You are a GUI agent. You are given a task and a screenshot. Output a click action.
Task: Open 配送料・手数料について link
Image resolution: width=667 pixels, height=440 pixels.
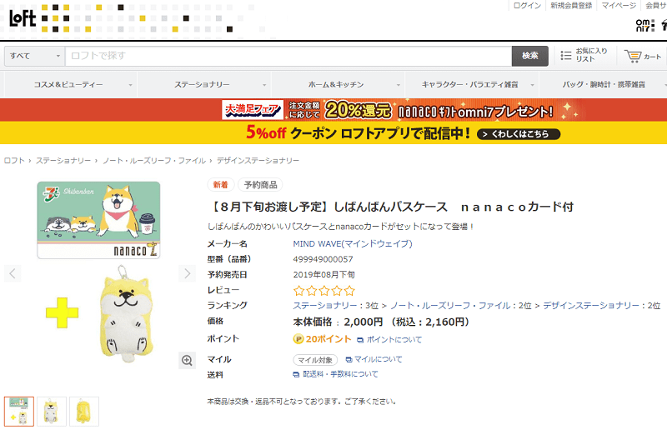pos(340,374)
